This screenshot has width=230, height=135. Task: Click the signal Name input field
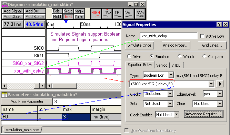(x=168, y=36)
